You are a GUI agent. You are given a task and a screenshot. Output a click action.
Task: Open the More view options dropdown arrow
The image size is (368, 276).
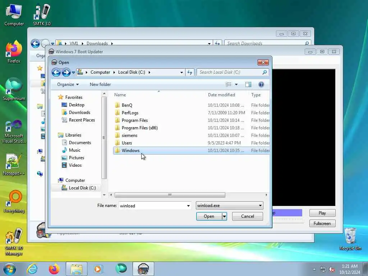pyautogui.click(x=236, y=84)
